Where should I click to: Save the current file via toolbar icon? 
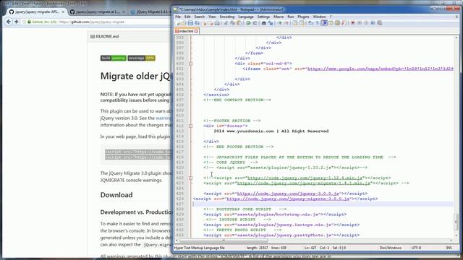[x=190, y=23]
